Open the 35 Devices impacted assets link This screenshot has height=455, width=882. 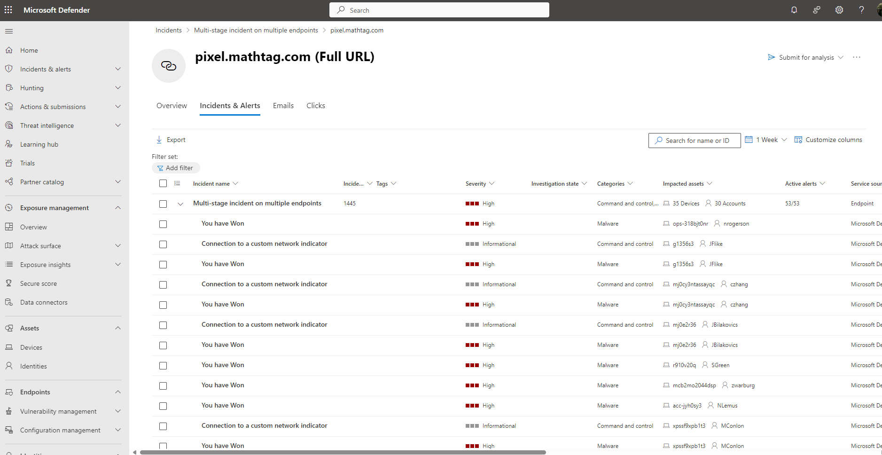(x=686, y=204)
